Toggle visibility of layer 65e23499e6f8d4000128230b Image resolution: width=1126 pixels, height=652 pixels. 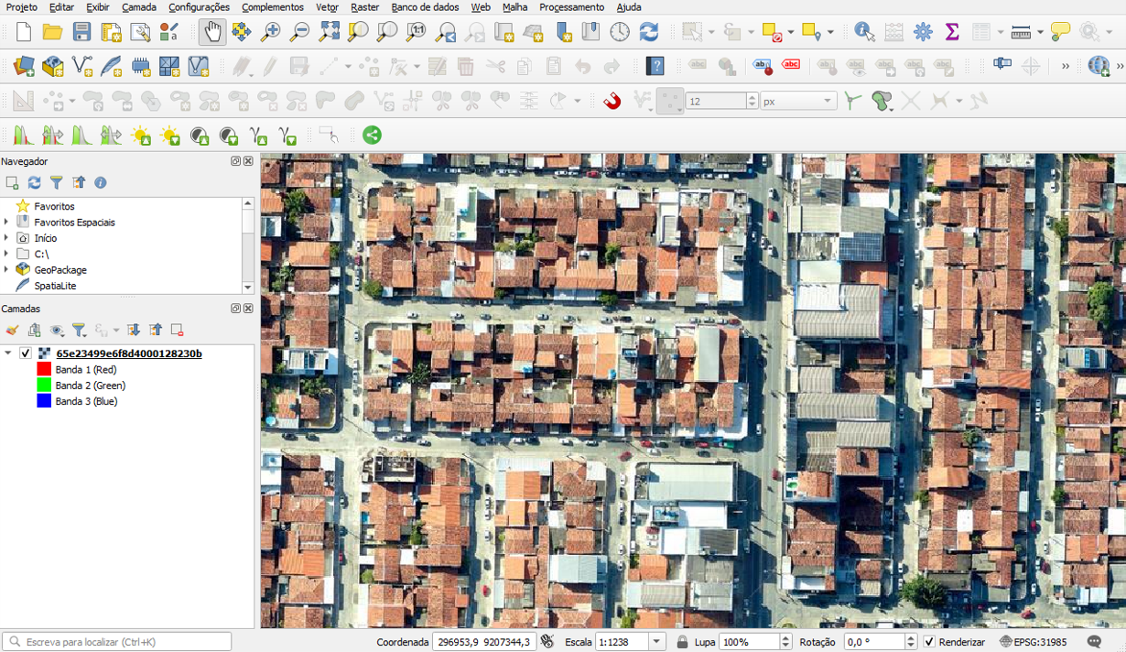click(26, 353)
